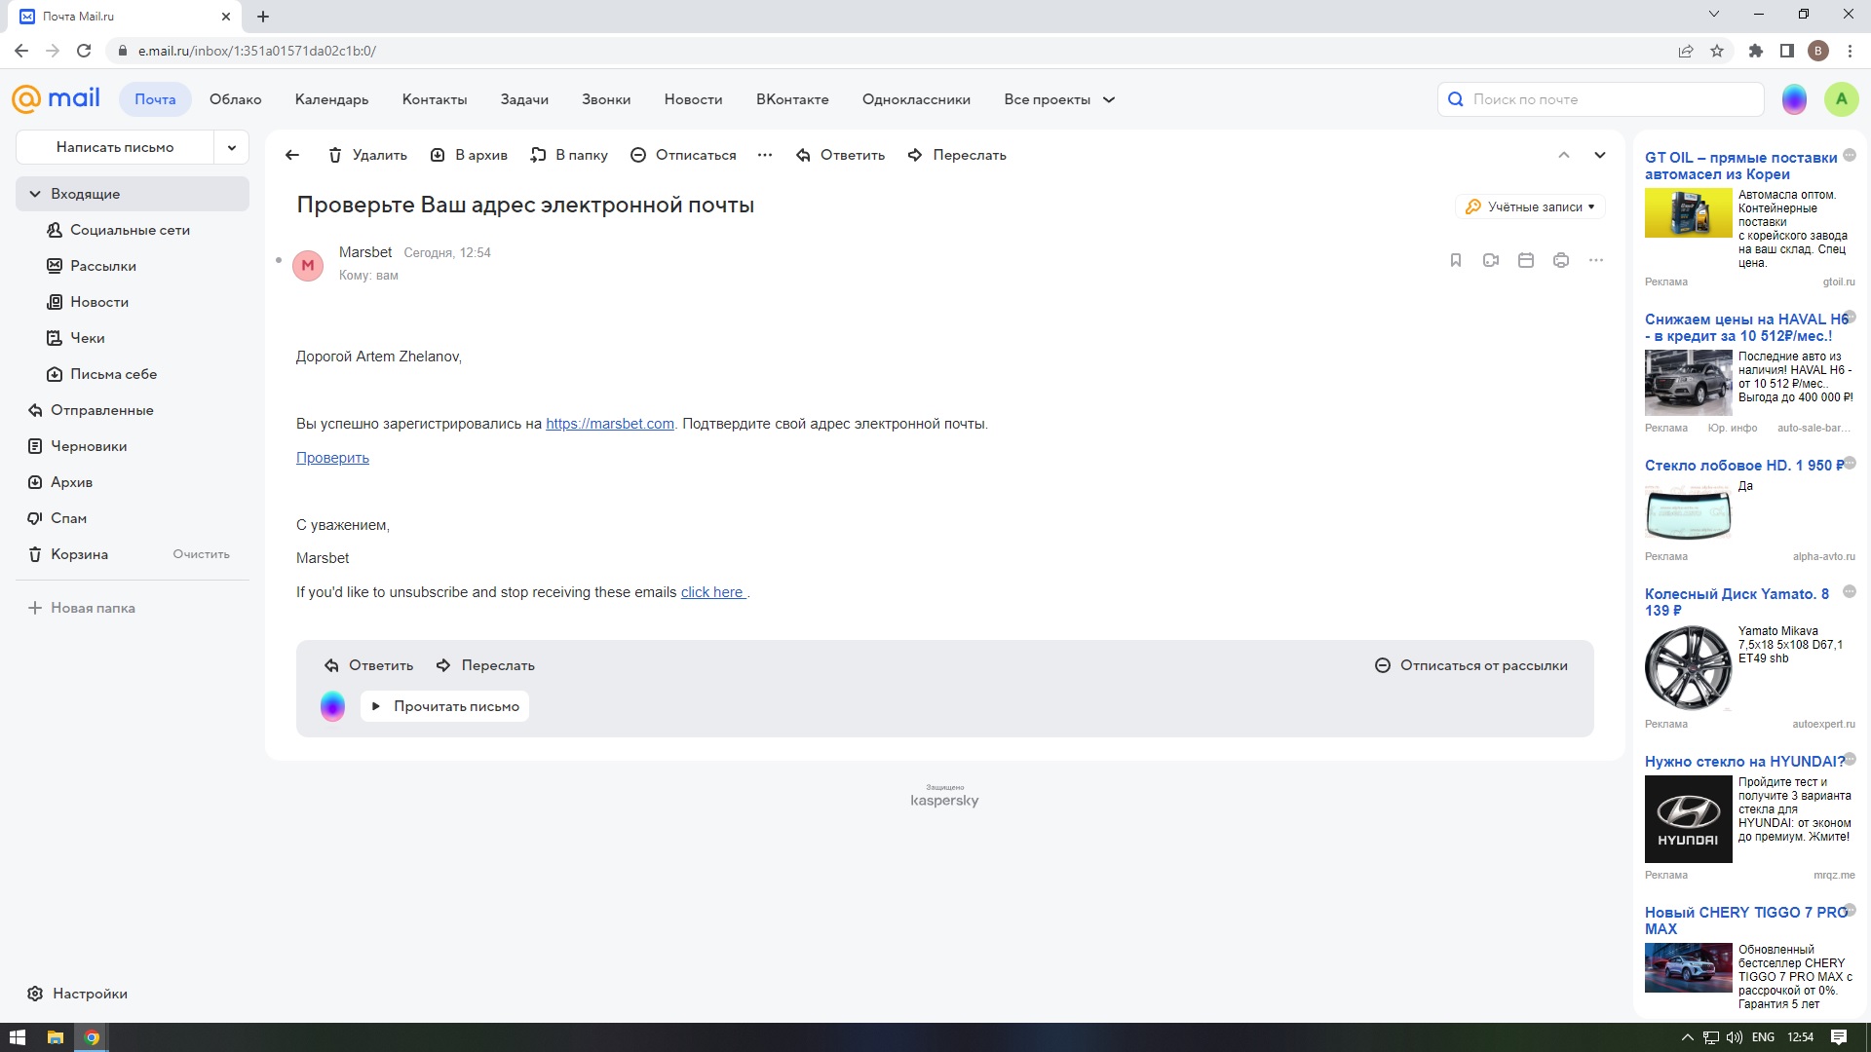Toggle the unread dot beside the Marsbet avatar
1871x1052 pixels.
tap(279, 260)
